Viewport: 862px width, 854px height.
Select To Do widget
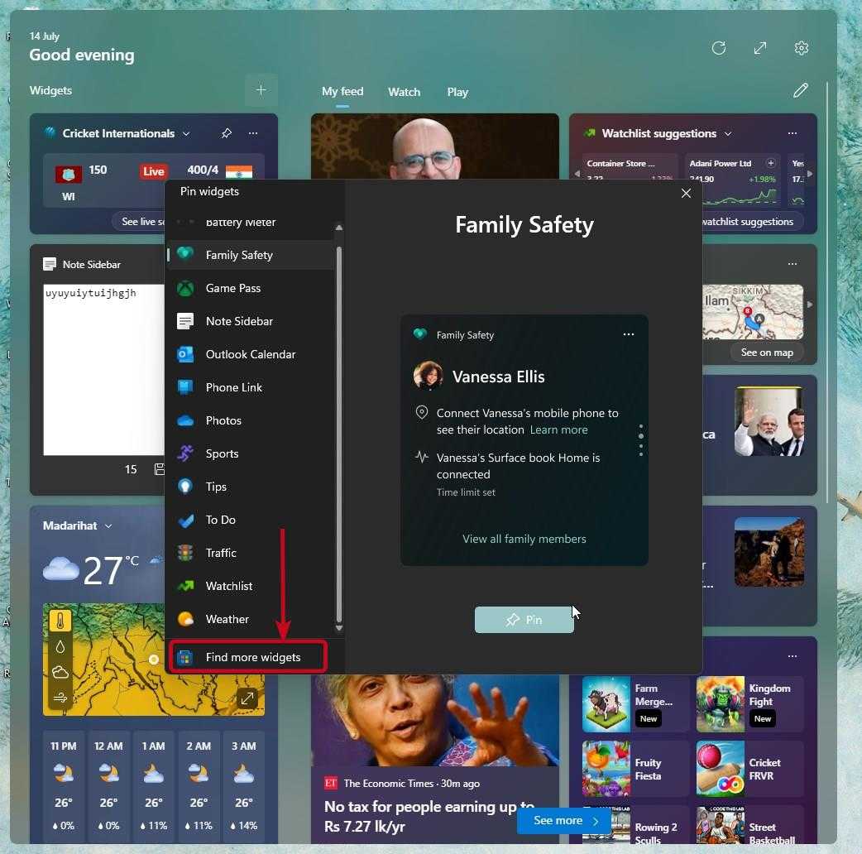[251, 520]
